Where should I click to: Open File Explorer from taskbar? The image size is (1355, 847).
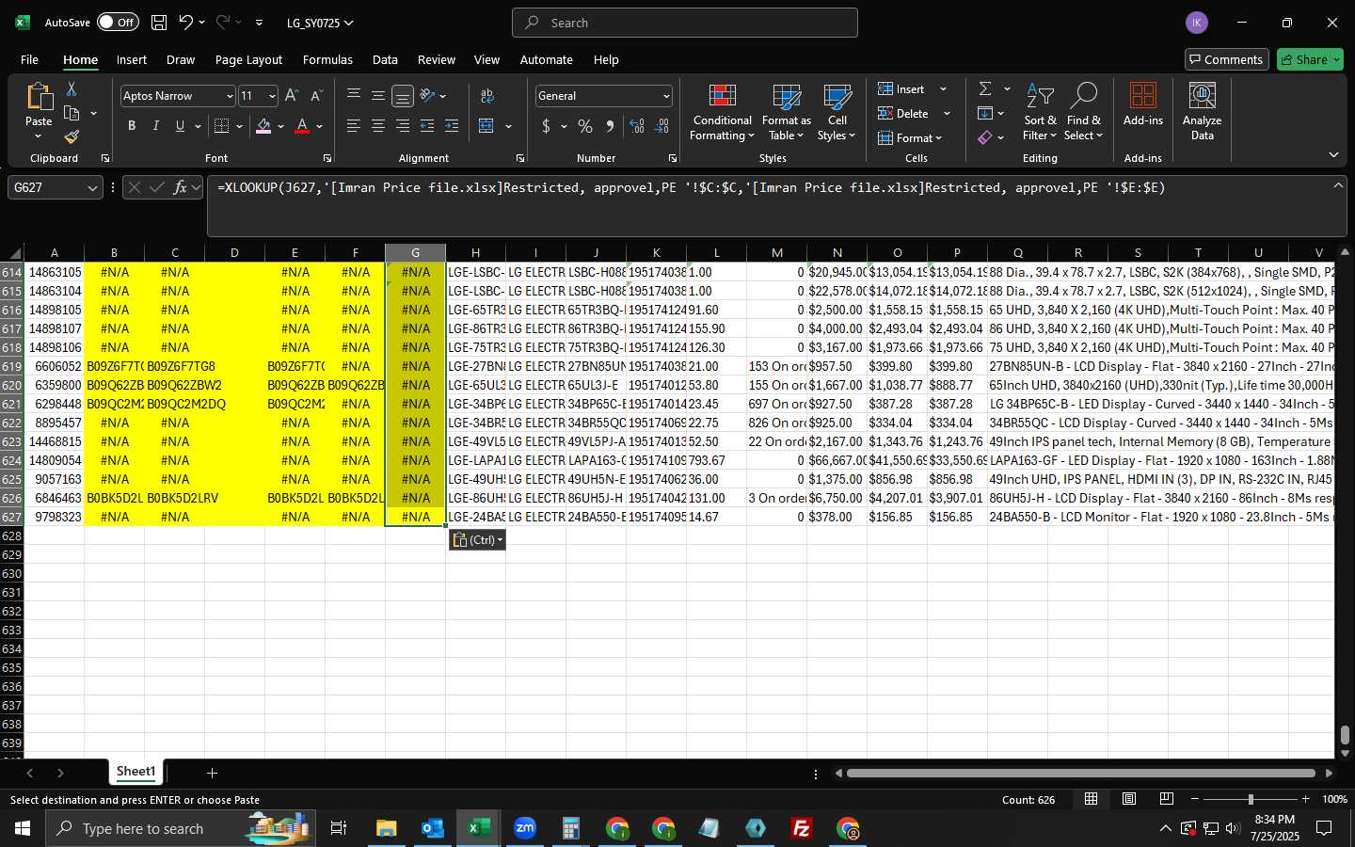click(x=387, y=828)
